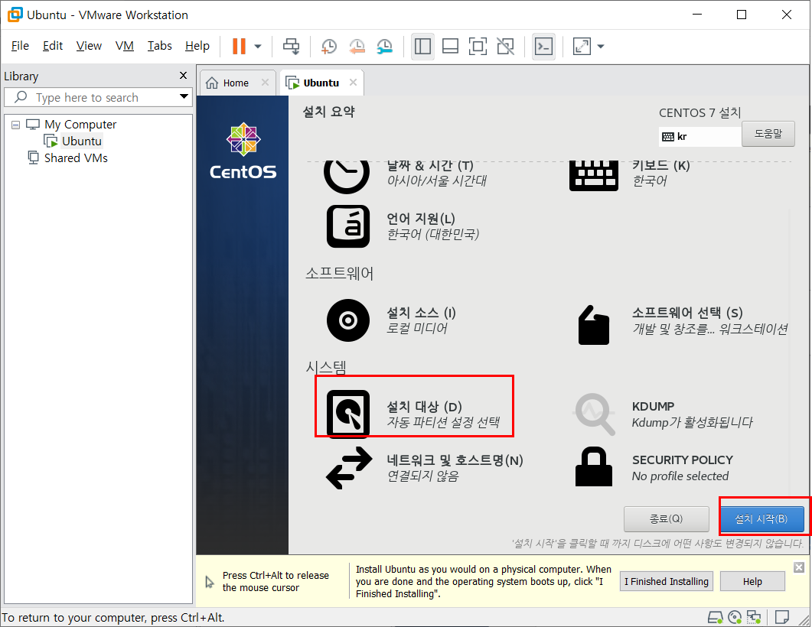The image size is (812, 627).
Task: Open the library search dropdown arrow
Action: point(184,97)
